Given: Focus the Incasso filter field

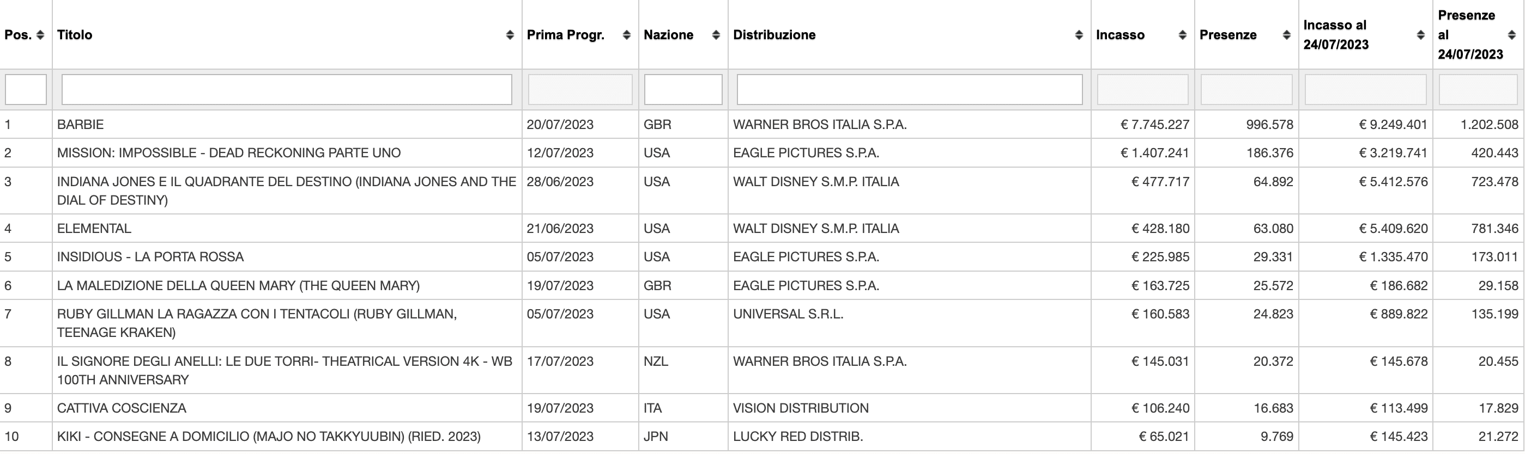Looking at the screenshot, I should point(1142,90).
